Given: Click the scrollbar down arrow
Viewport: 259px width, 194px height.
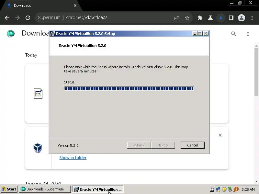Looking at the screenshot, I should pos(256,181).
